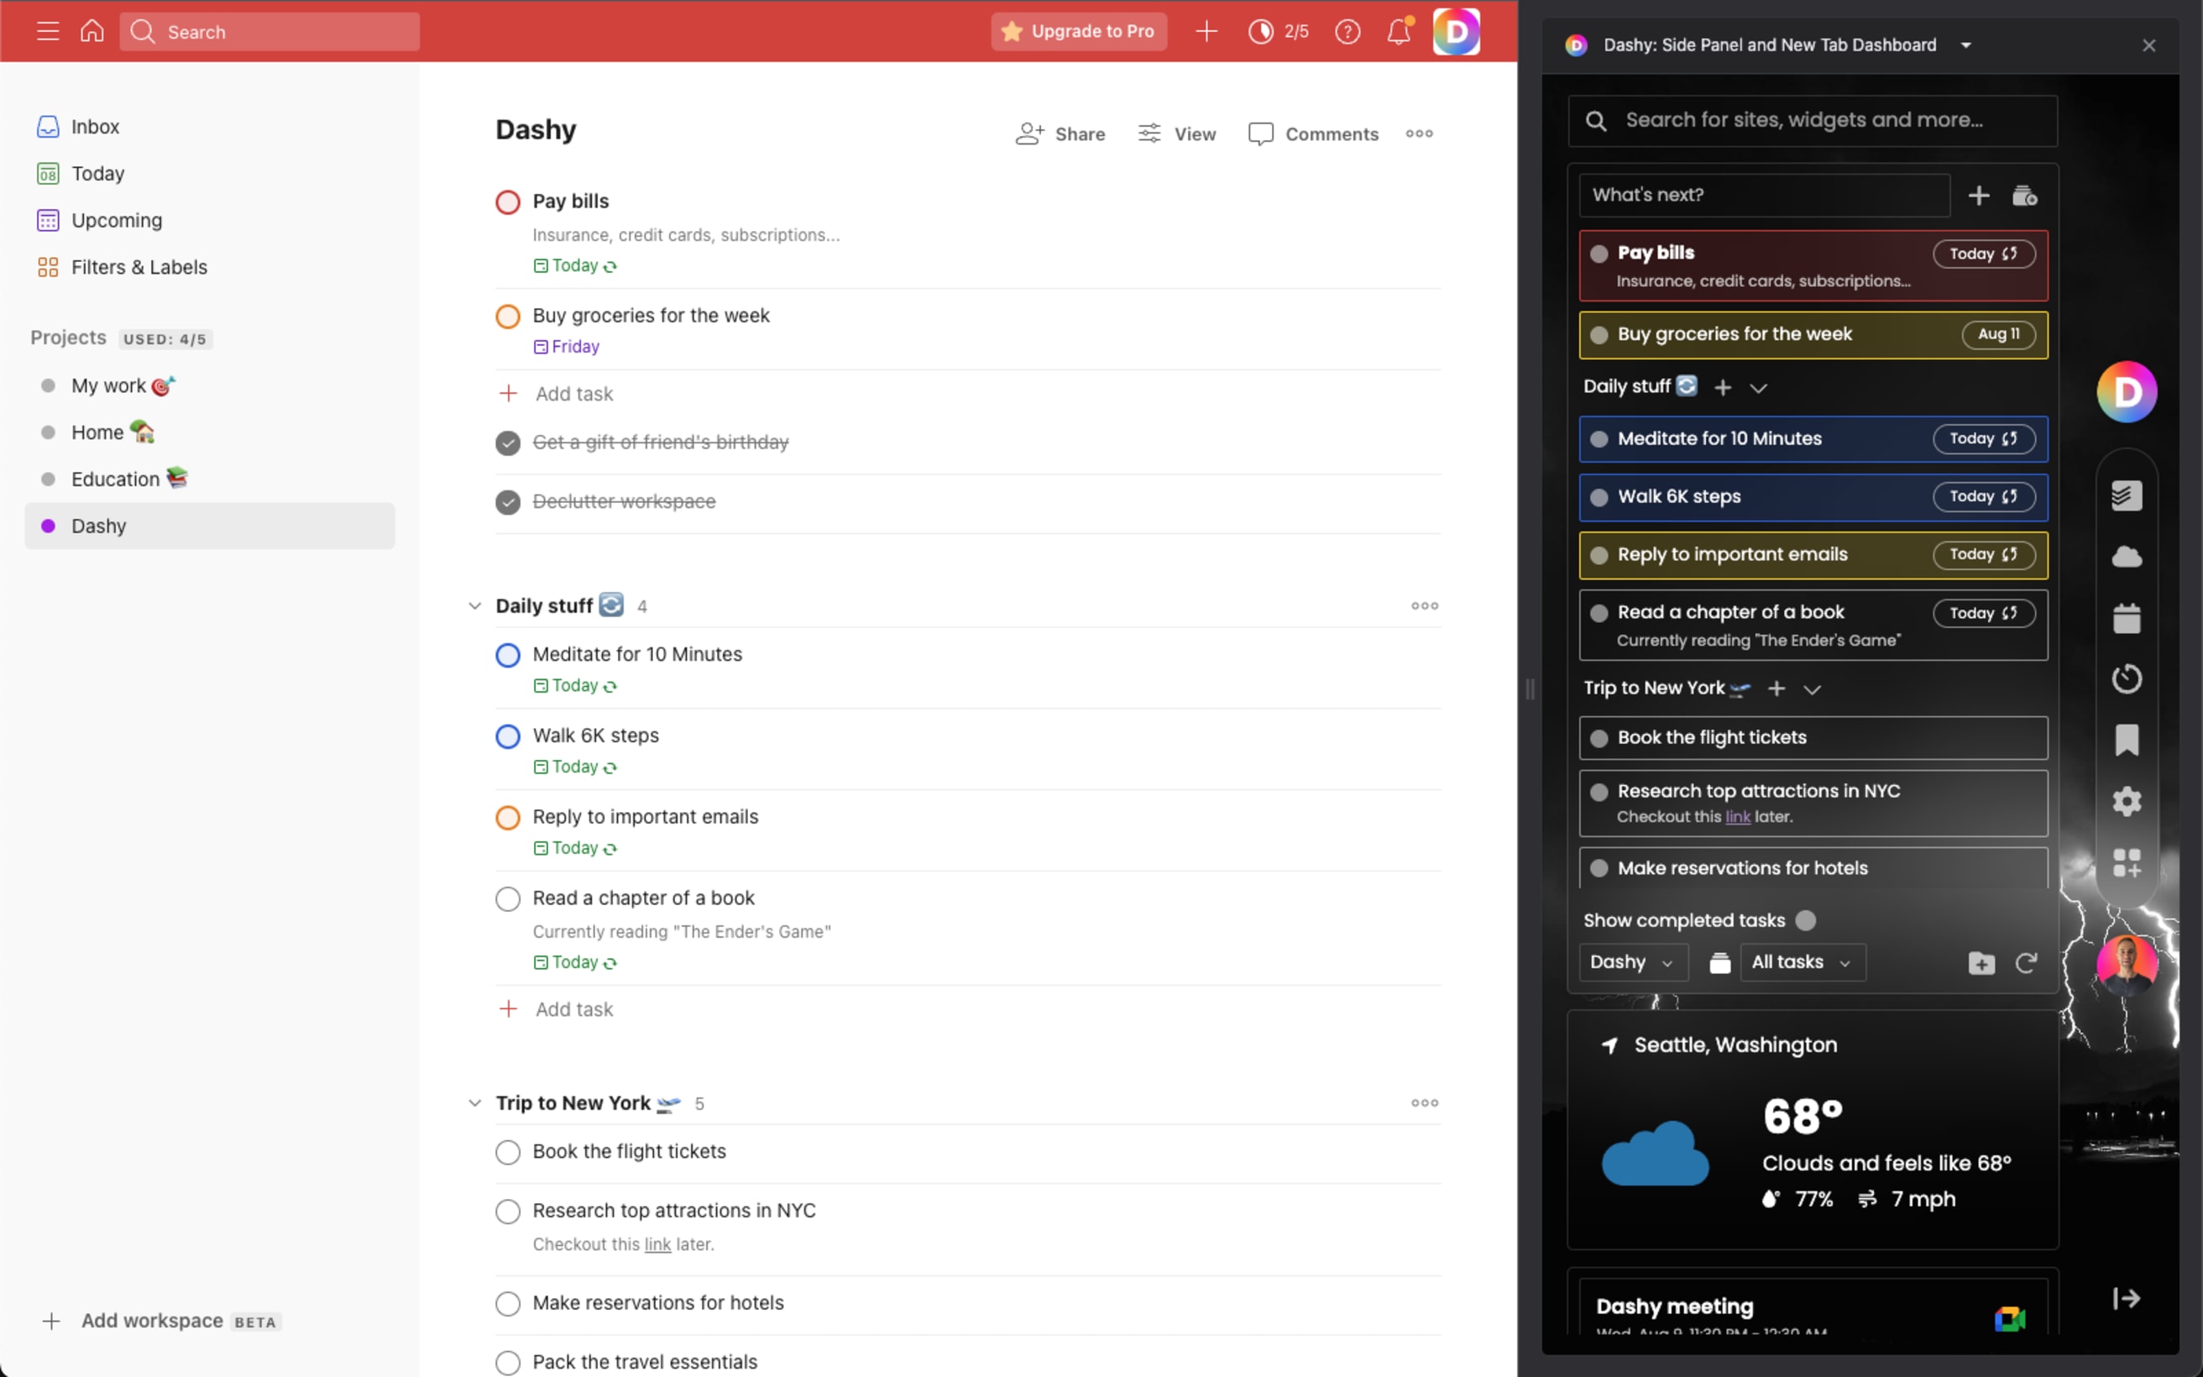The image size is (2203, 1377).
Task: Open productivity 2/5 progress indicator
Action: pyautogui.click(x=1278, y=32)
